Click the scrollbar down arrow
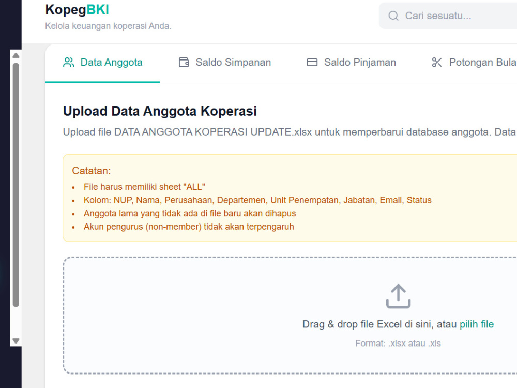This screenshot has width=517, height=388. click(16, 340)
